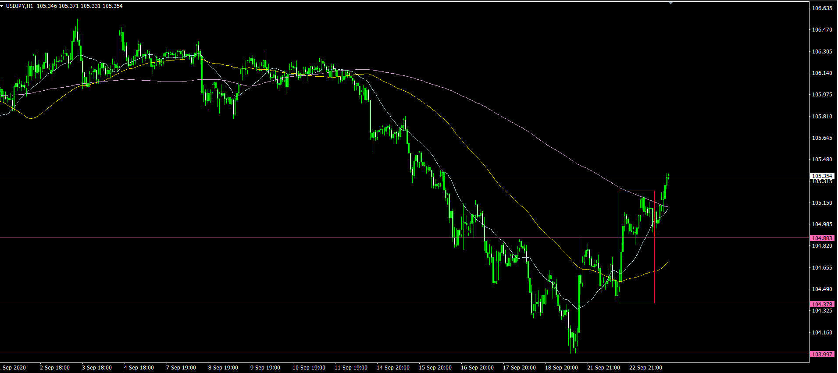Click the 10 Sep 19:00 time label
The height and width of the screenshot is (373, 838).
point(309,368)
